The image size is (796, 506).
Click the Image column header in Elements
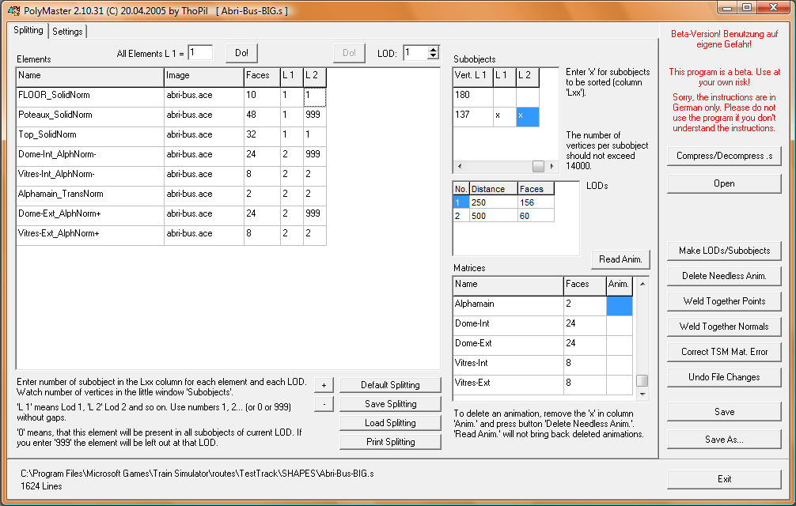tap(204, 76)
